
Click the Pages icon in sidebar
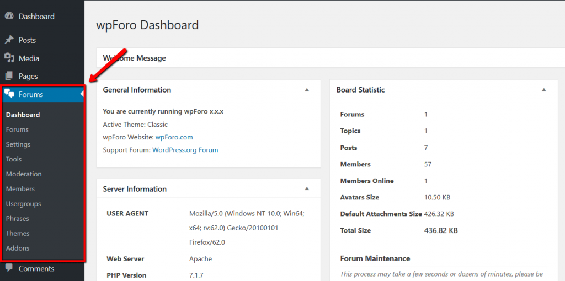pos(9,76)
